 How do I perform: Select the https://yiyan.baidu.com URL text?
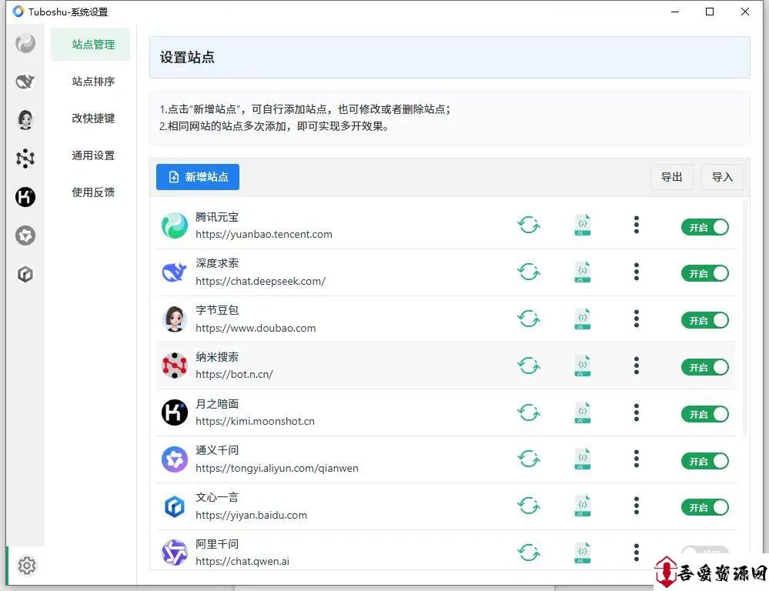click(251, 515)
